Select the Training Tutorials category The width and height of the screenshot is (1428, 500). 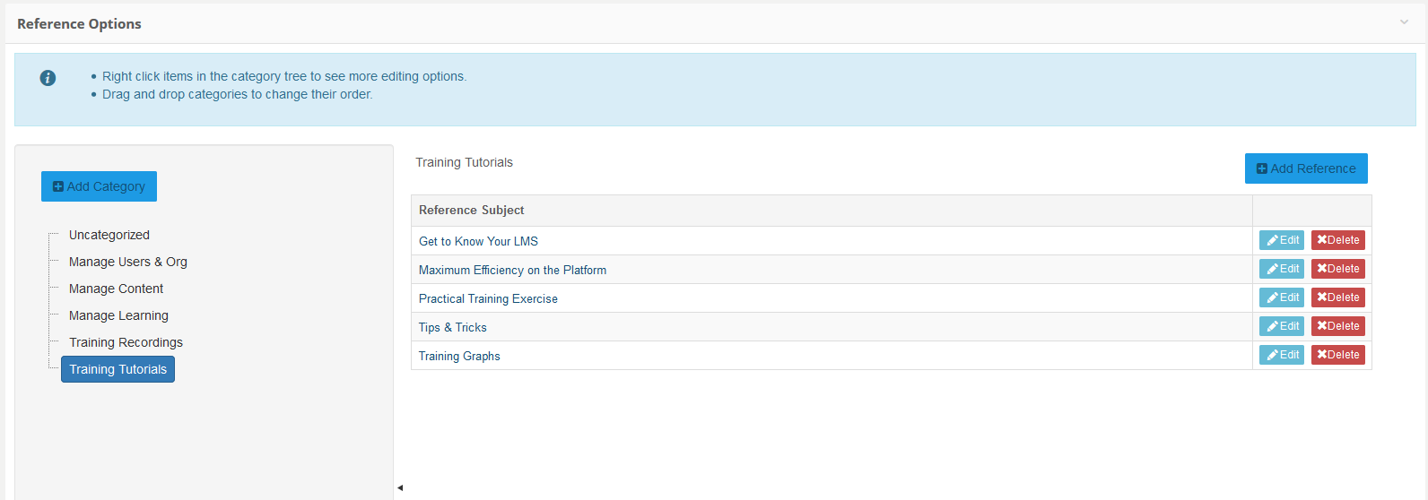coord(118,369)
